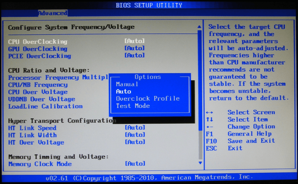
Task: Click the CPU Ratio and Voltage heading
Action: pos(49,70)
